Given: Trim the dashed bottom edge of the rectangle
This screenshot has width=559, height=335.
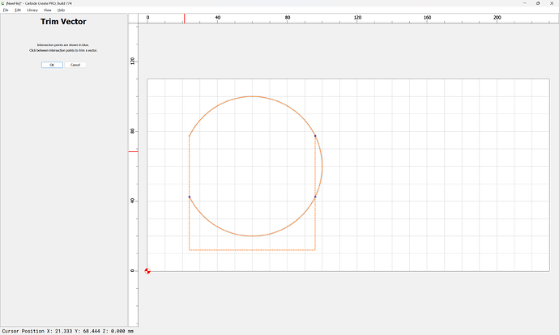Looking at the screenshot, I should click(252, 250).
